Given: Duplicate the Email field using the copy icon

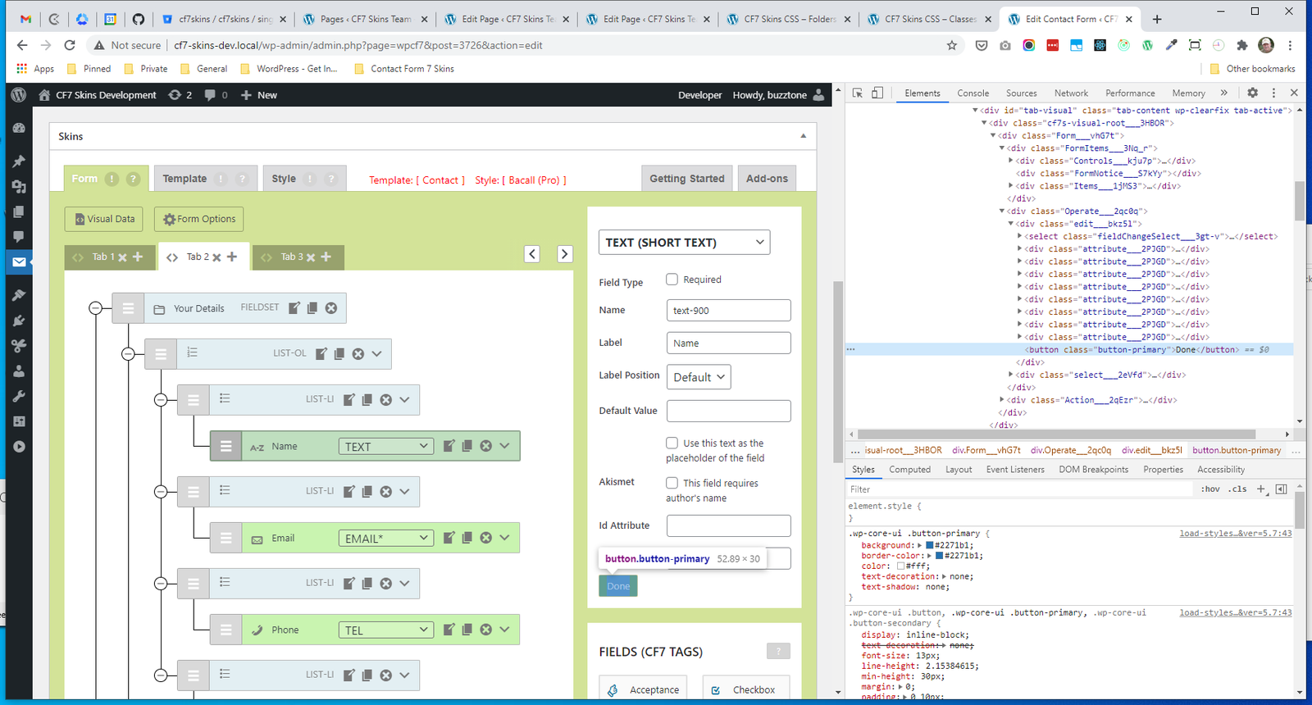Looking at the screenshot, I should tap(467, 538).
